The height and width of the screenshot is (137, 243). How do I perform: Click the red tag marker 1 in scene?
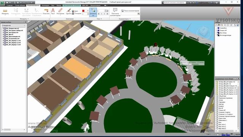pyautogui.click(x=155, y=45)
